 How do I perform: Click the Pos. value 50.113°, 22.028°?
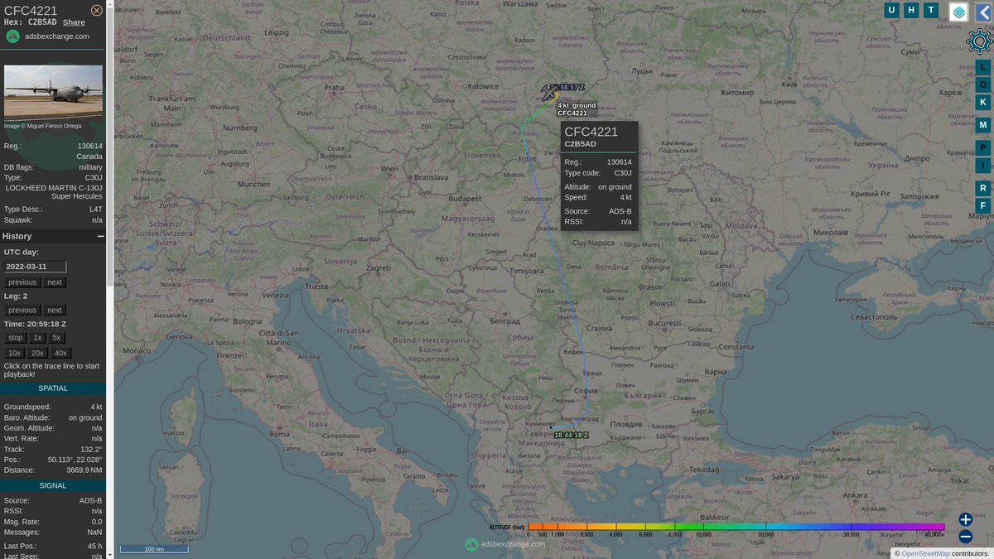75,460
